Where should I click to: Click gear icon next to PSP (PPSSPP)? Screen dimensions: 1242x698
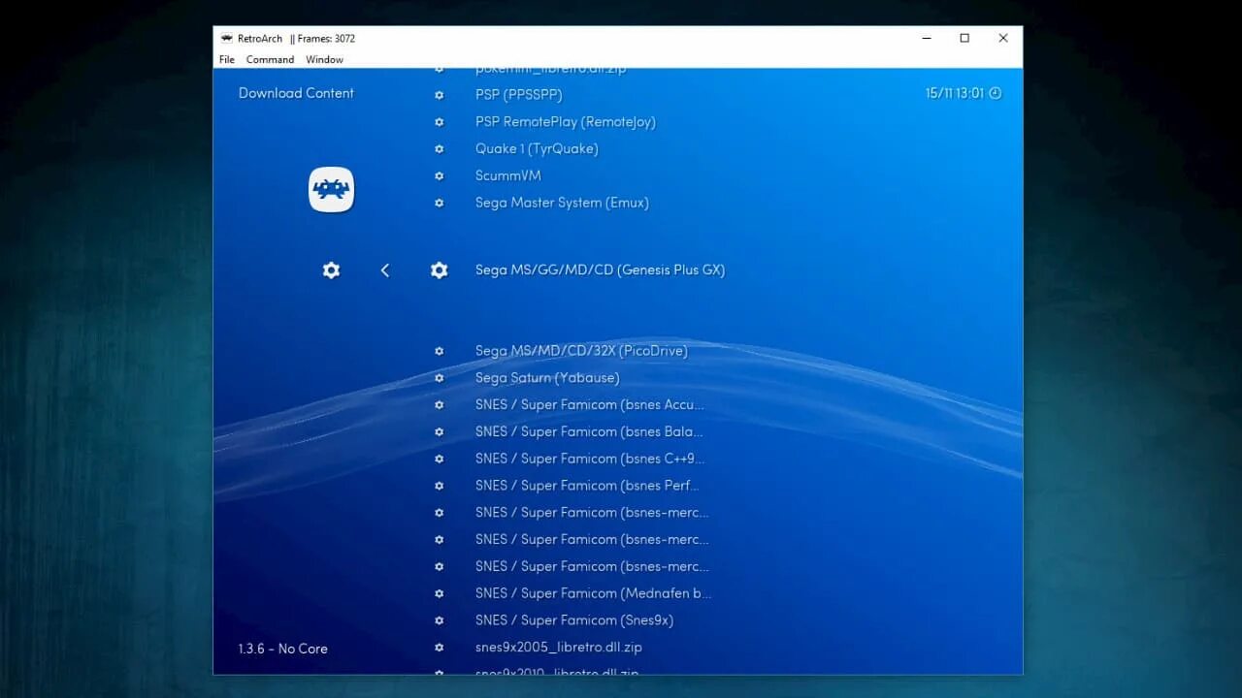point(439,95)
